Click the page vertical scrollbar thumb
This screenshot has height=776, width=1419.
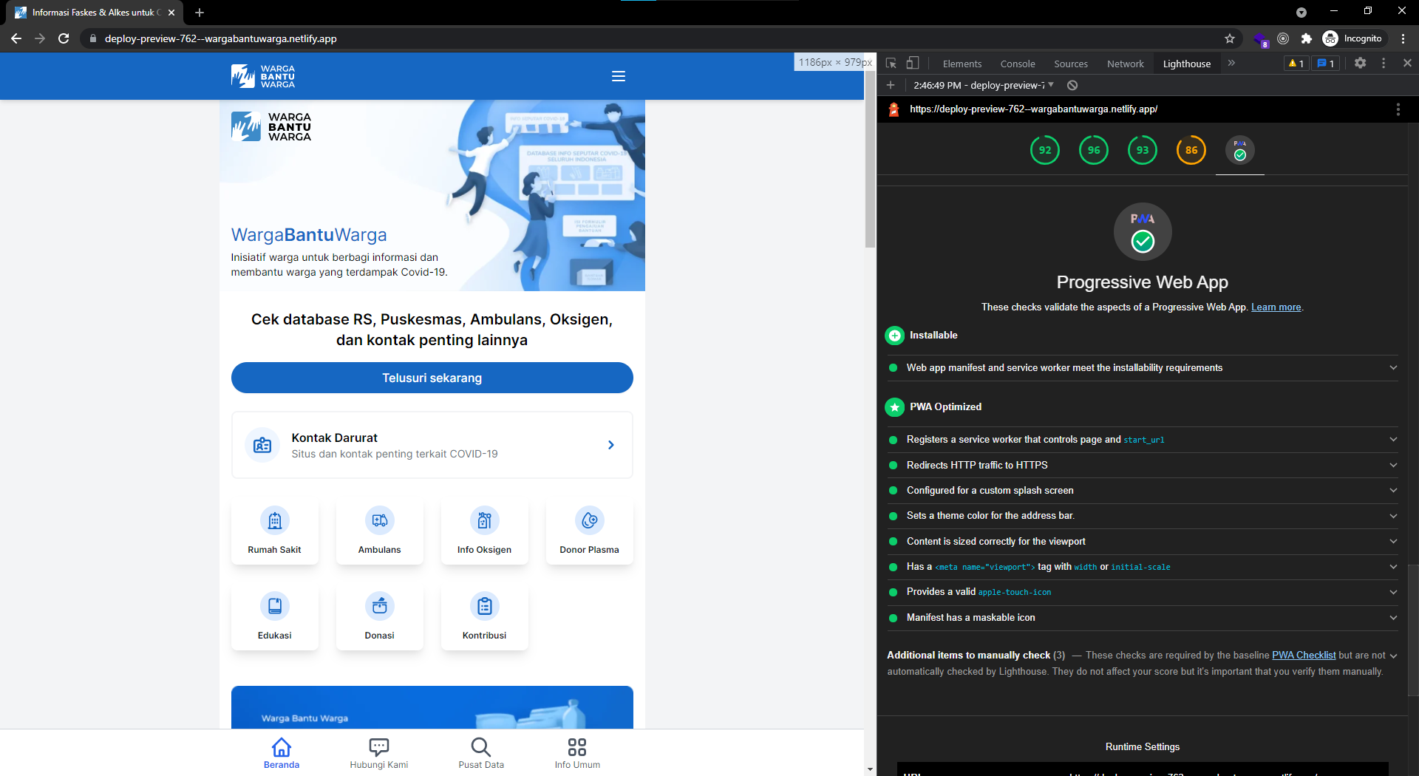point(870,159)
